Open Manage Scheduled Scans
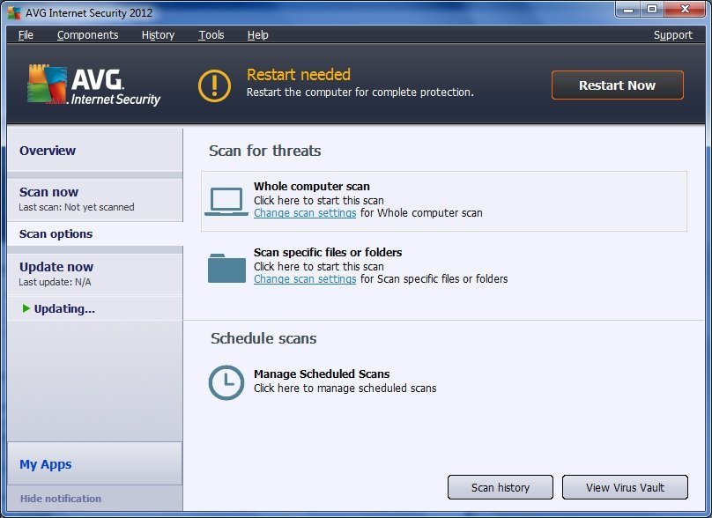 [x=322, y=374]
